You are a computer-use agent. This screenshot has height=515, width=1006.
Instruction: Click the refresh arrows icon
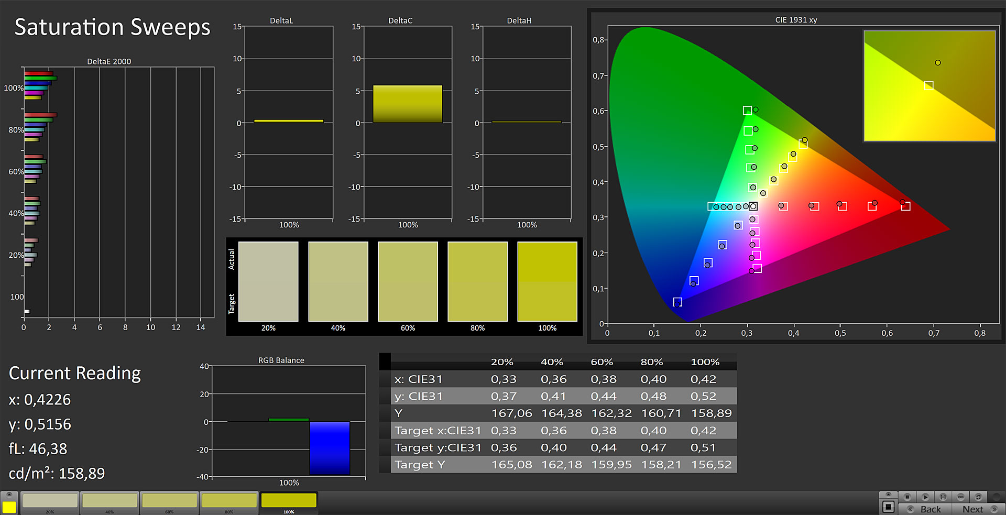[x=978, y=497]
